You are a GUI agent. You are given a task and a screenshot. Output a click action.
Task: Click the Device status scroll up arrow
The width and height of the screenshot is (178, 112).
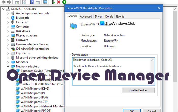tap(152, 60)
